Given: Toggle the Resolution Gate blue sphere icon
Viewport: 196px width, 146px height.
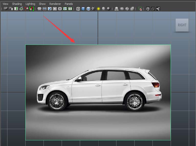Looking at the screenshot, I should click(x=50, y=9).
